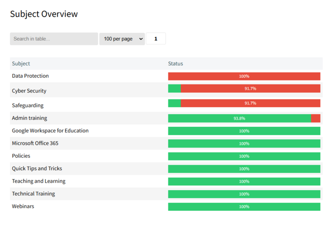334x229 pixels.
Task: Sort by the Status column header
Action: point(175,63)
